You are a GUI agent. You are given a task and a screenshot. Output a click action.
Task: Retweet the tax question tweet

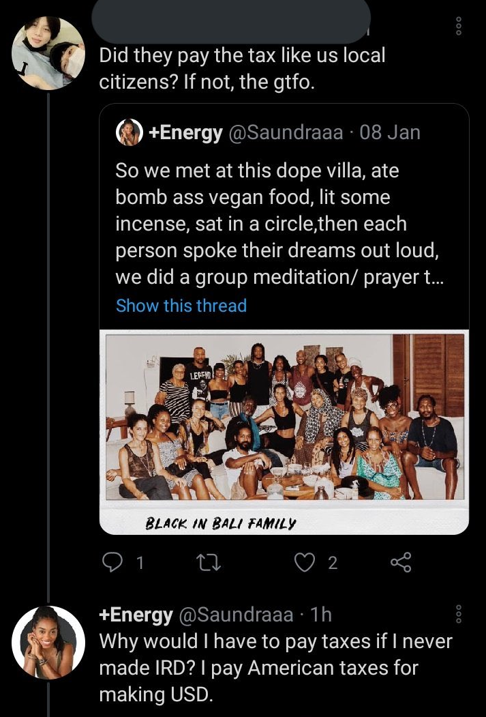[209, 562]
